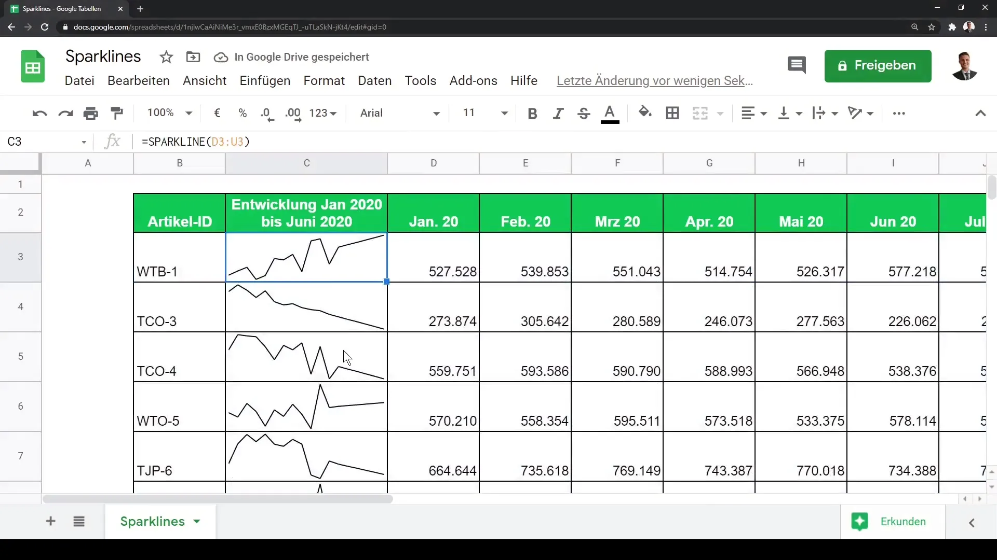997x560 pixels.
Task: Click the move to folder icon
Action: pyautogui.click(x=193, y=57)
